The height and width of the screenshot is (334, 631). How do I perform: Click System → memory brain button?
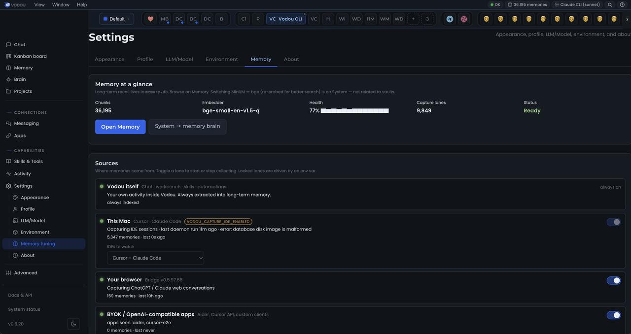click(x=188, y=127)
